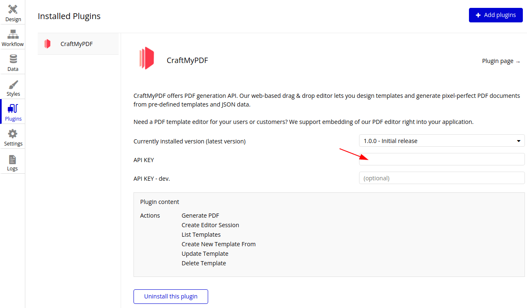Viewport: 527px width, 308px height.
Task: Click the Add plugins button
Action: 496,15
